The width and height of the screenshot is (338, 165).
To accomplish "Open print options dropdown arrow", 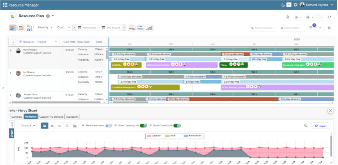I will pyautogui.click(x=312, y=17).
